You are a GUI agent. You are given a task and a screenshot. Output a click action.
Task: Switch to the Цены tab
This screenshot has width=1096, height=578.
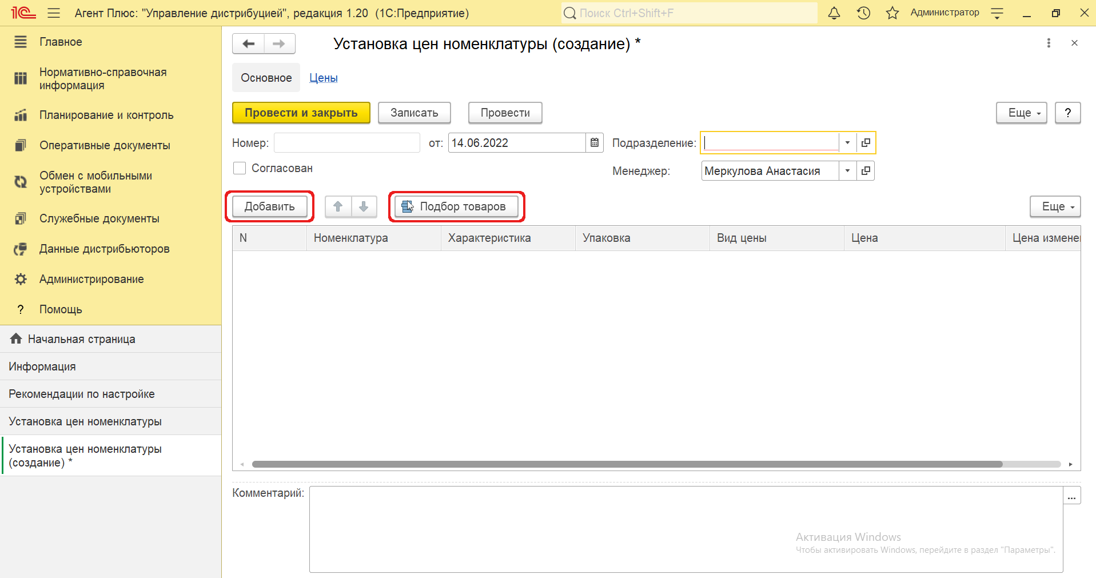tap(324, 78)
